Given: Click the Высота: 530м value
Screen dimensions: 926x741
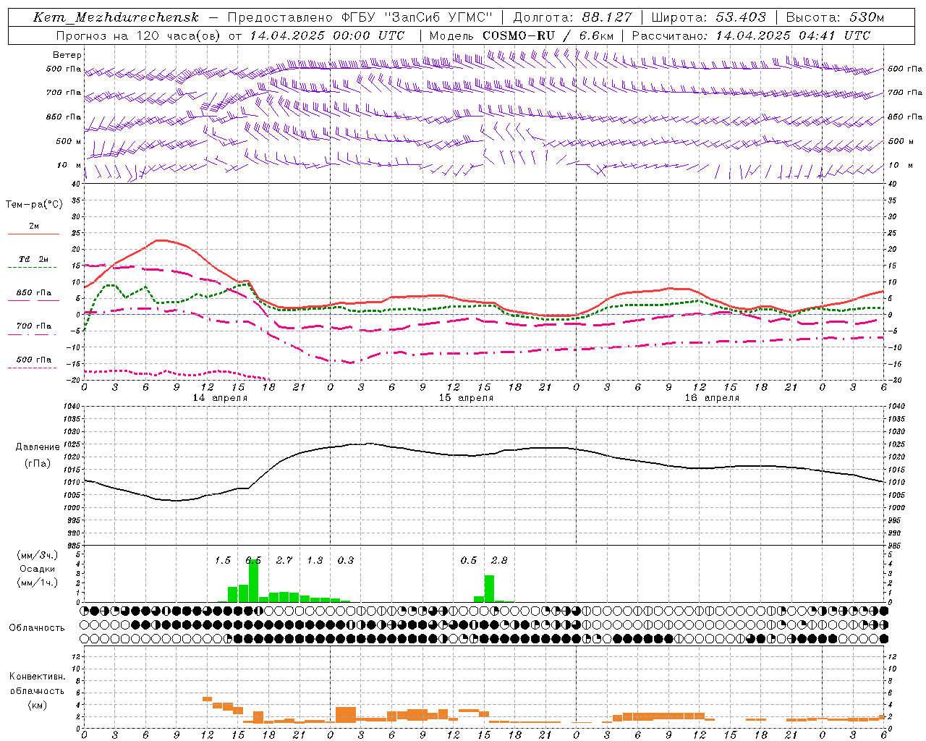Looking at the screenshot, I should [835, 17].
